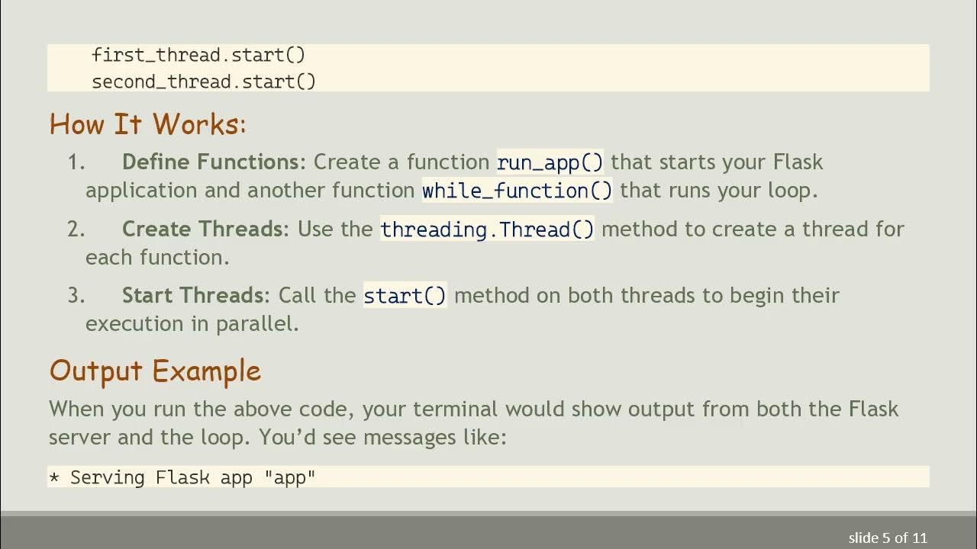The width and height of the screenshot is (977, 549).
Task: Click the "execution in parallel." text
Action: [192, 323]
